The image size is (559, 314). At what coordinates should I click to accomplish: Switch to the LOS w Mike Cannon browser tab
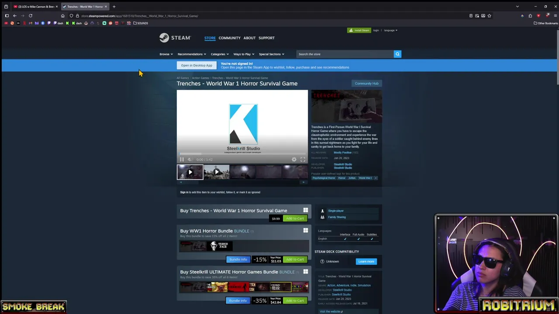tap(35, 7)
